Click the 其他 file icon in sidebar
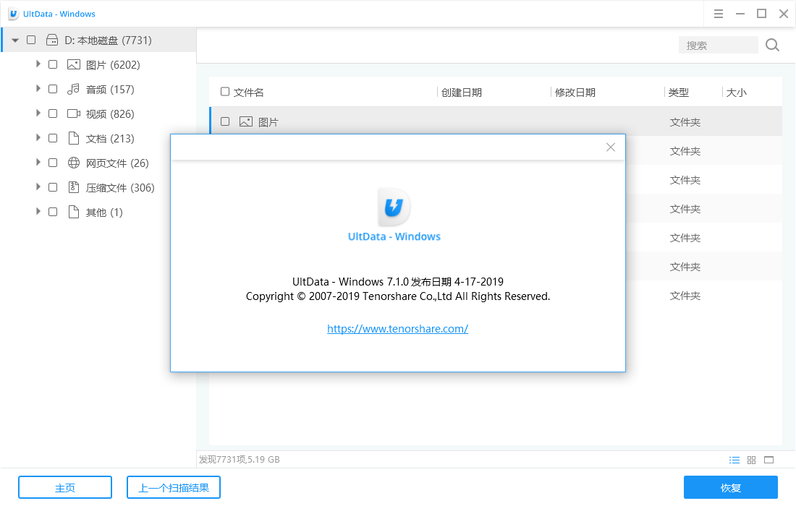The image size is (796, 506). click(x=74, y=212)
